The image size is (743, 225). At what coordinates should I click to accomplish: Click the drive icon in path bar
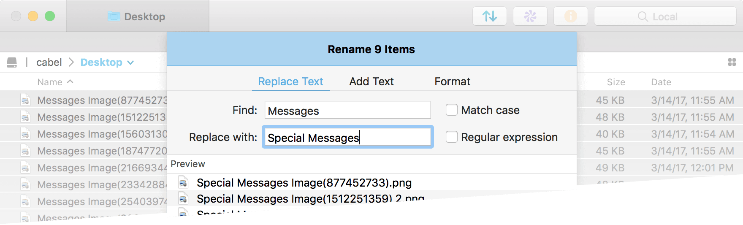point(12,62)
